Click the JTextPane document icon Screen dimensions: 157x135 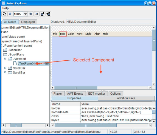click(15, 63)
